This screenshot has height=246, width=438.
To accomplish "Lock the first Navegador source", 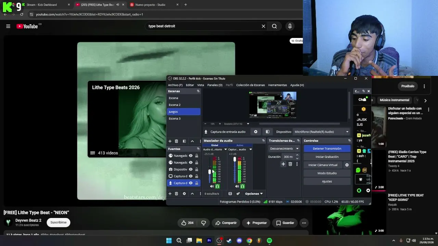I will tap(196, 156).
